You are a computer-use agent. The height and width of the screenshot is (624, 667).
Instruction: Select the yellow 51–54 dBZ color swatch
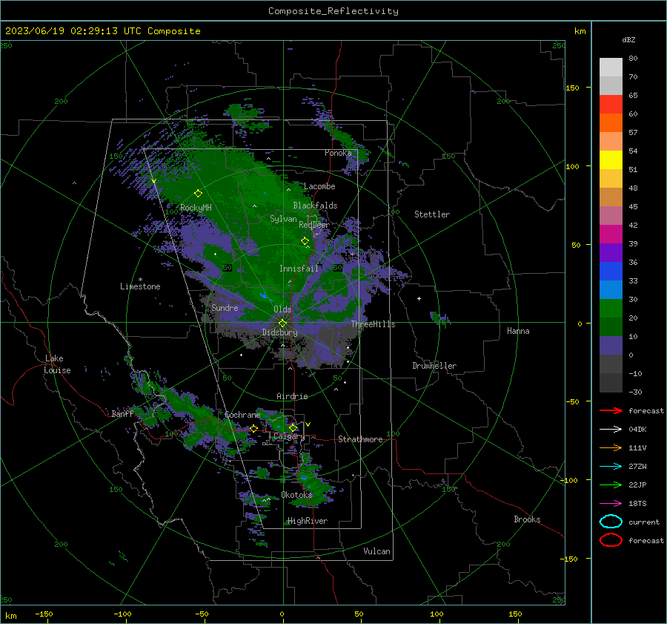(x=611, y=160)
